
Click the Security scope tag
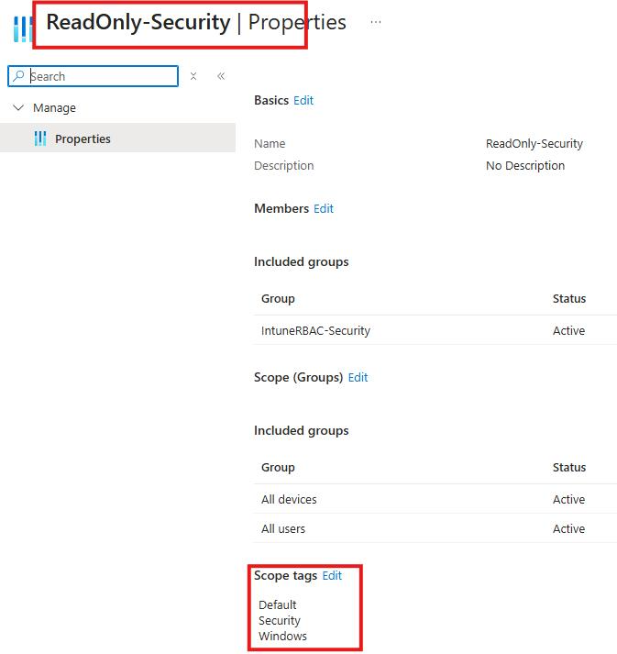tap(280, 620)
